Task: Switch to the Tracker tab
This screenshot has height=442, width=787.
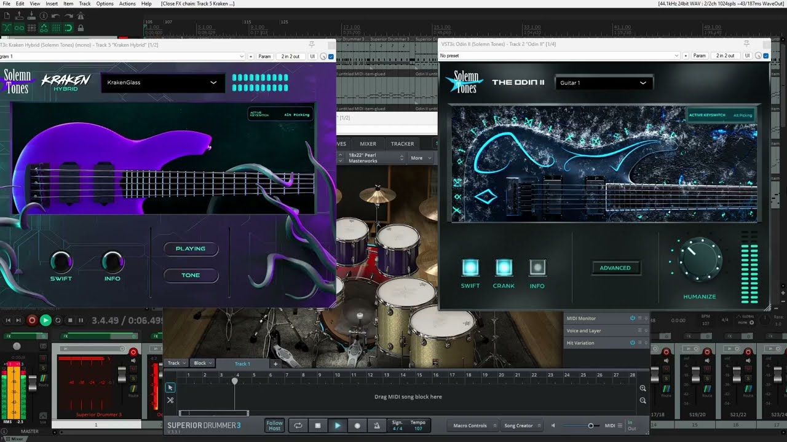Action: [402, 144]
